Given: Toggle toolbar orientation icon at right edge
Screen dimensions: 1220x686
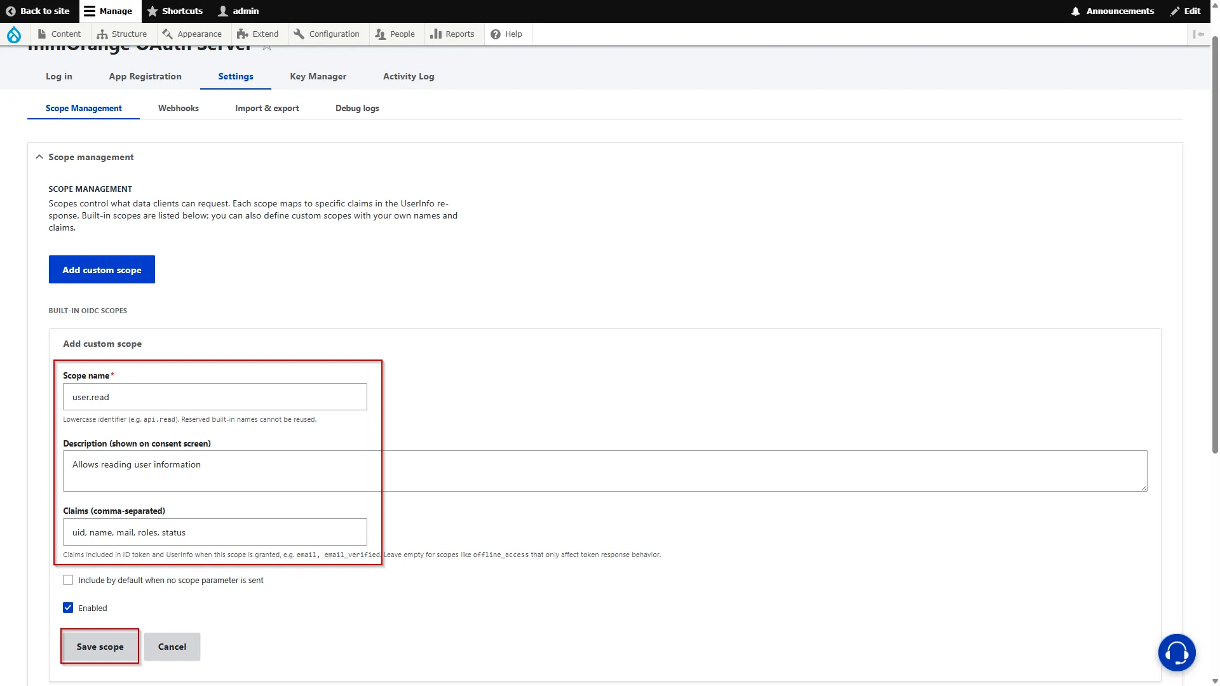Looking at the screenshot, I should (1198, 34).
